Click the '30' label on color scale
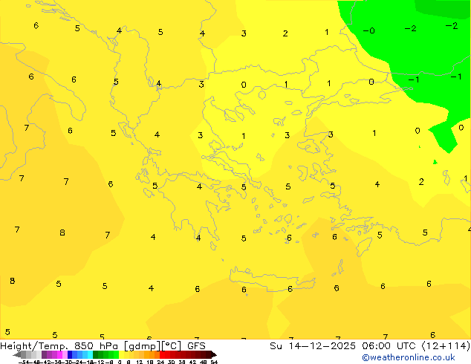 pyautogui.click(x=171, y=362)
